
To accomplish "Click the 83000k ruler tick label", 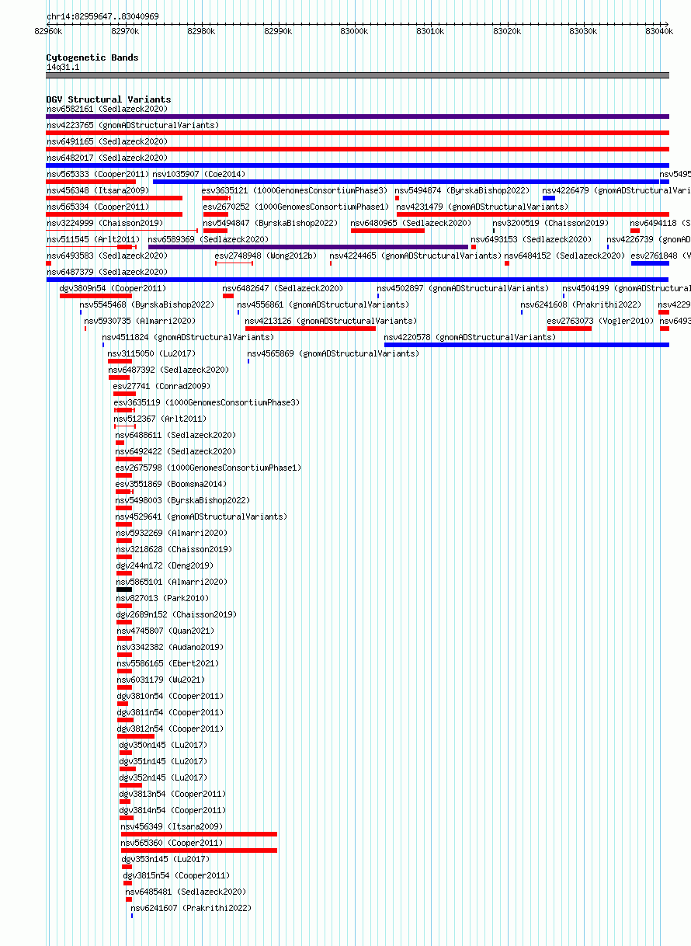I will click(x=353, y=31).
